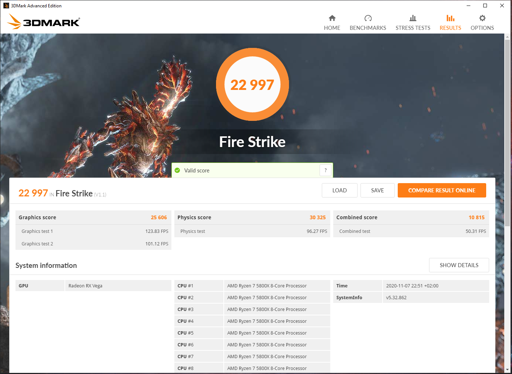512x374 pixels.
Task: Click SystemInfo version v5.32.862
Action: coord(396,298)
